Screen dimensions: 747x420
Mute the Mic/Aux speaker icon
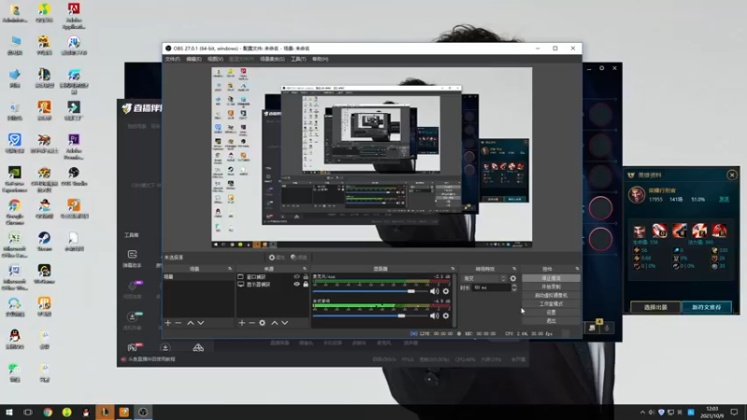(x=434, y=291)
